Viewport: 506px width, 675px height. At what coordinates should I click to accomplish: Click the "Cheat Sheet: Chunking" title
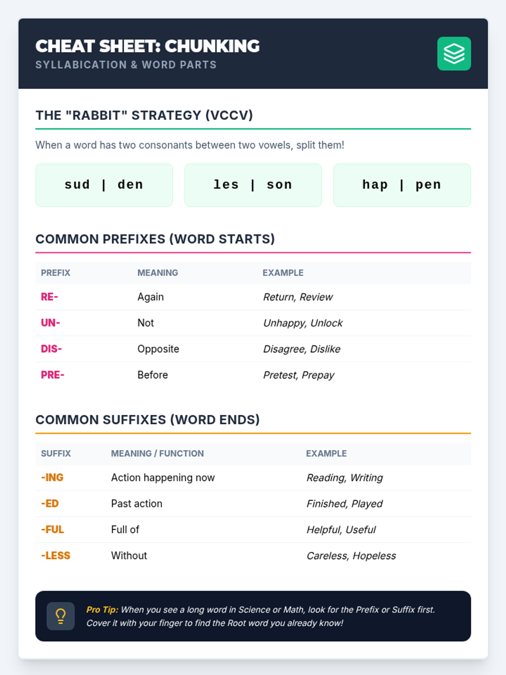click(148, 46)
